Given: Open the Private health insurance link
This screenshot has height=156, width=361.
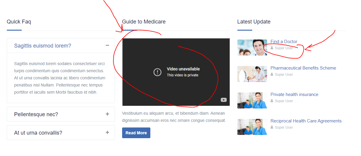Looking at the screenshot, I should coord(294,94).
